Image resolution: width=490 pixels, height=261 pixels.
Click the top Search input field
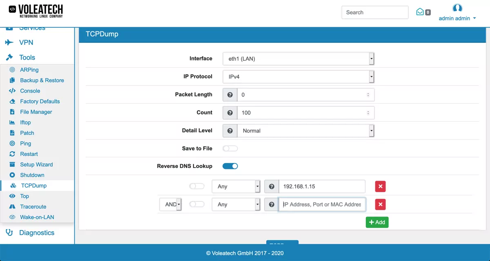pos(374,12)
